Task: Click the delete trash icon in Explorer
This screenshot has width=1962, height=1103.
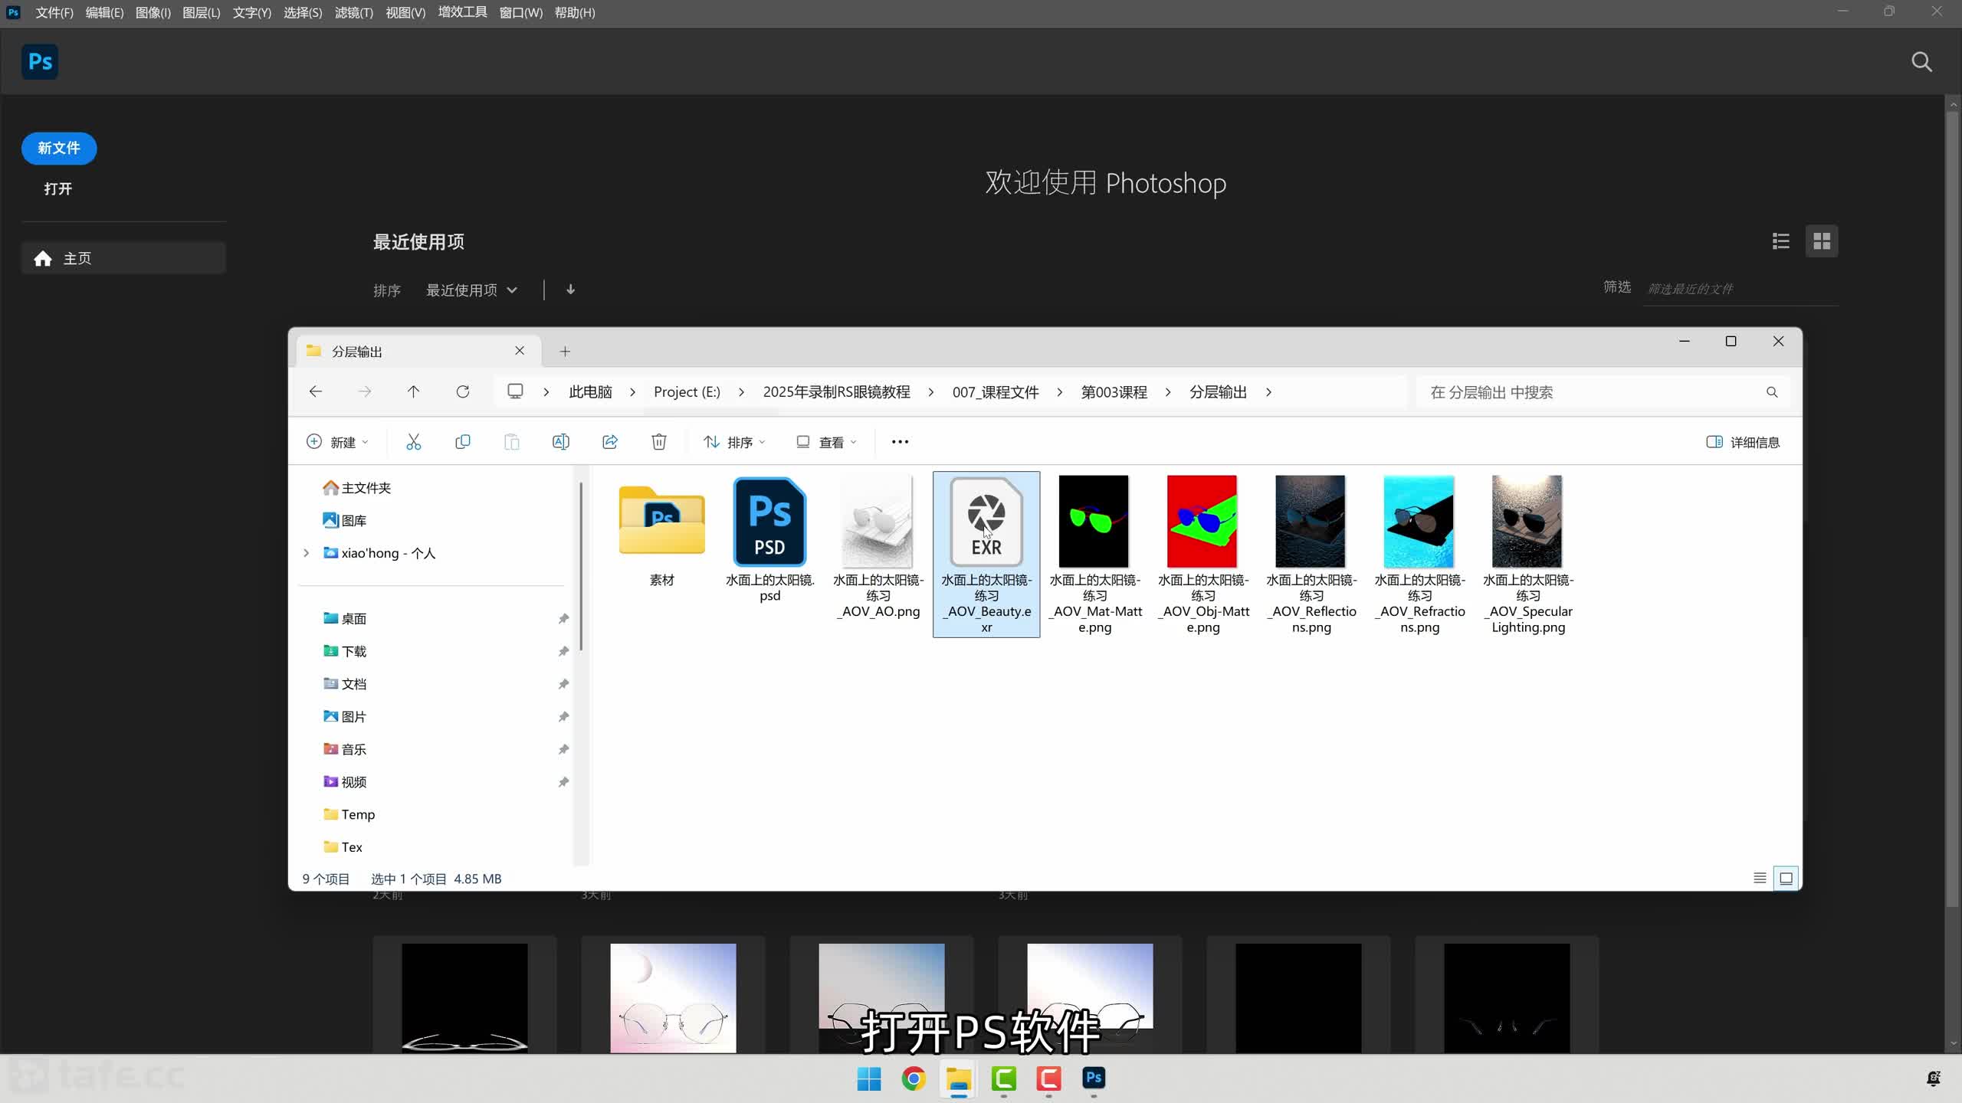Action: coord(658,442)
